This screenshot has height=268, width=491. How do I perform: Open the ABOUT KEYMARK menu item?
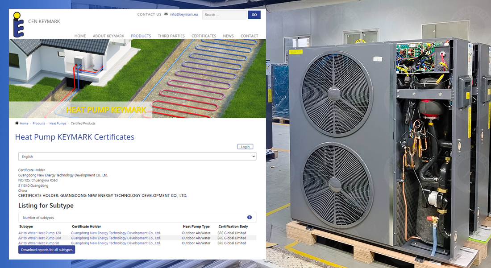tap(108, 36)
